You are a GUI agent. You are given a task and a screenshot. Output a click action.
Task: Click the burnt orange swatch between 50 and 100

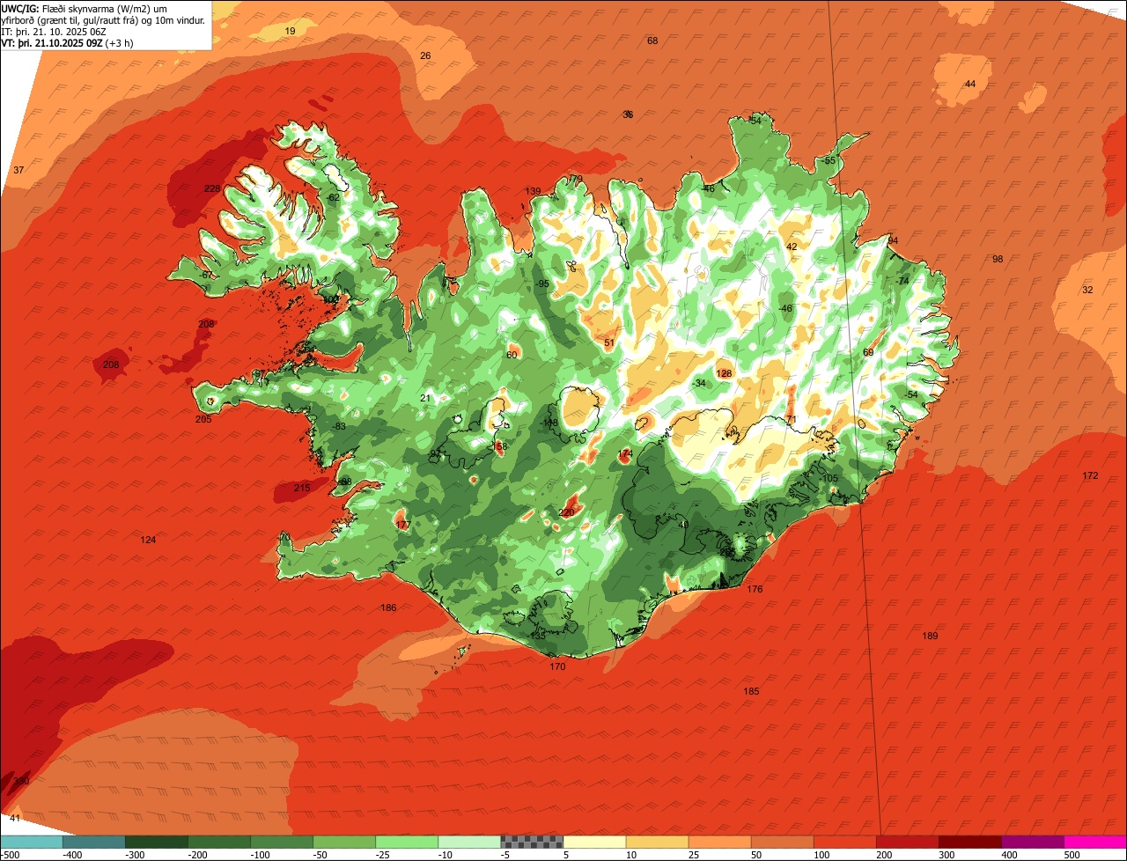[x=782, y=842]
